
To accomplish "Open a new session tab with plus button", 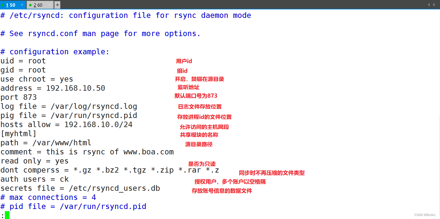I will (x=57, y=5).
